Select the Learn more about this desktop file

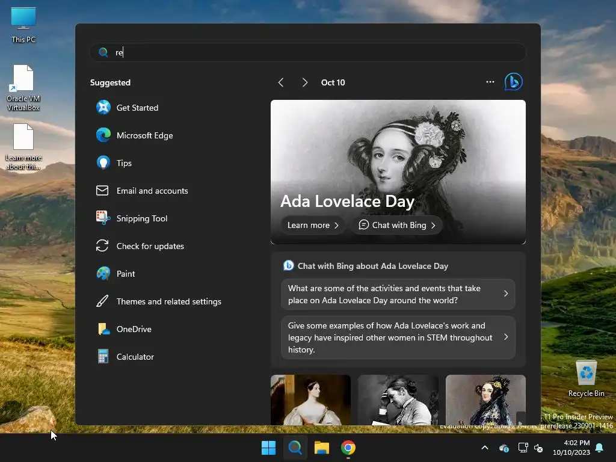(23, 147)
